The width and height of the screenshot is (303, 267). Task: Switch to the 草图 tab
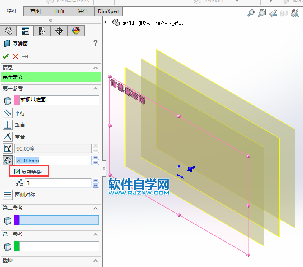(x=35, y=11)
